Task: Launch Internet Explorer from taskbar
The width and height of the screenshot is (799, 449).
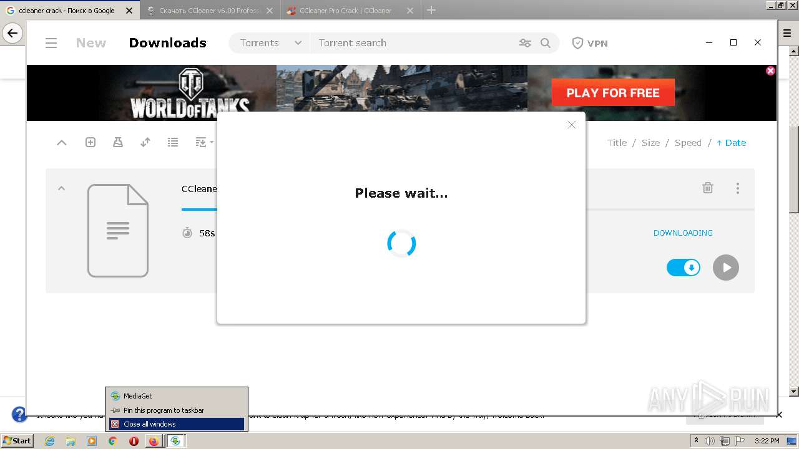Action: (x=49, y=441)
